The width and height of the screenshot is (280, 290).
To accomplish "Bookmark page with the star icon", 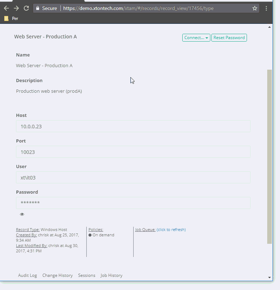I will coord(254,8).
